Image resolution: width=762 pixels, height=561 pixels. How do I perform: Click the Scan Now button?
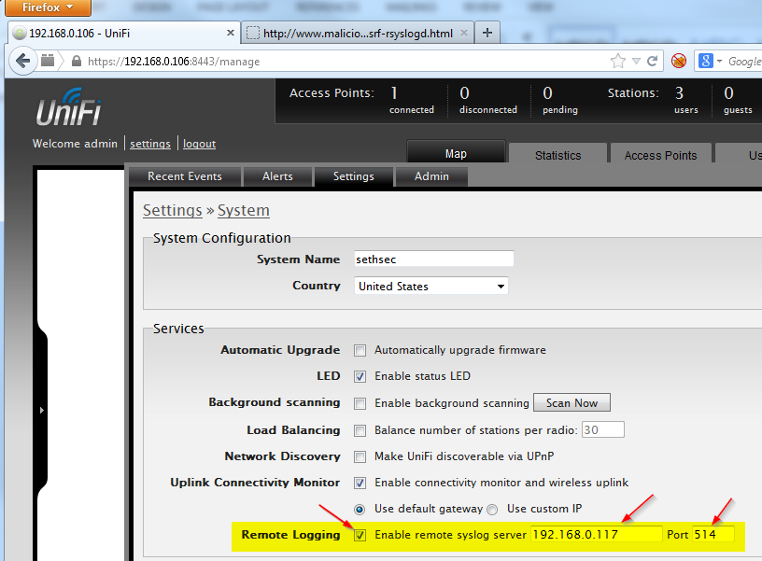(x=571, y=402)
